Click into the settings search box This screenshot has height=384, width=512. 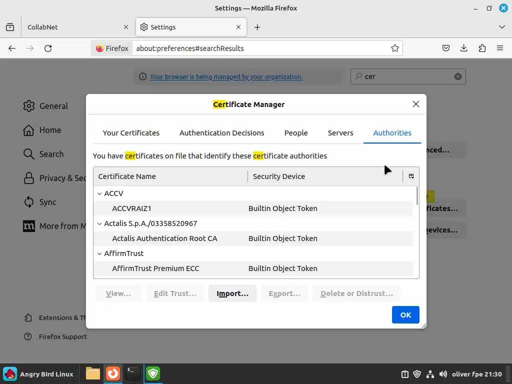tap(408, 76)
